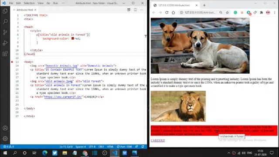
Task: Expand the overflow menu ellipsis in menu bar
Action: [63, 3]
